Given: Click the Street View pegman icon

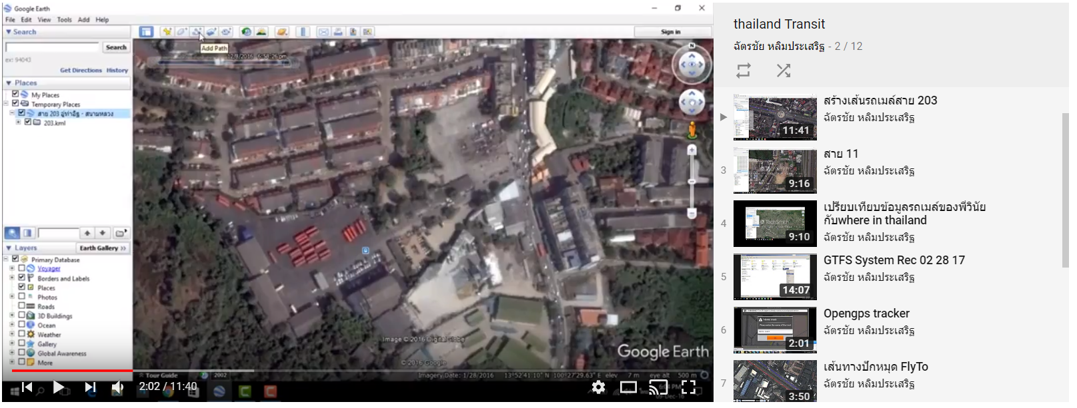Looking at the screenshot, I should 692,130.
